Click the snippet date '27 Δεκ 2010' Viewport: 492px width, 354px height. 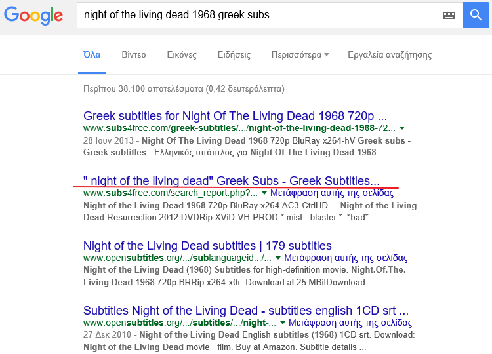click(107, 335)
